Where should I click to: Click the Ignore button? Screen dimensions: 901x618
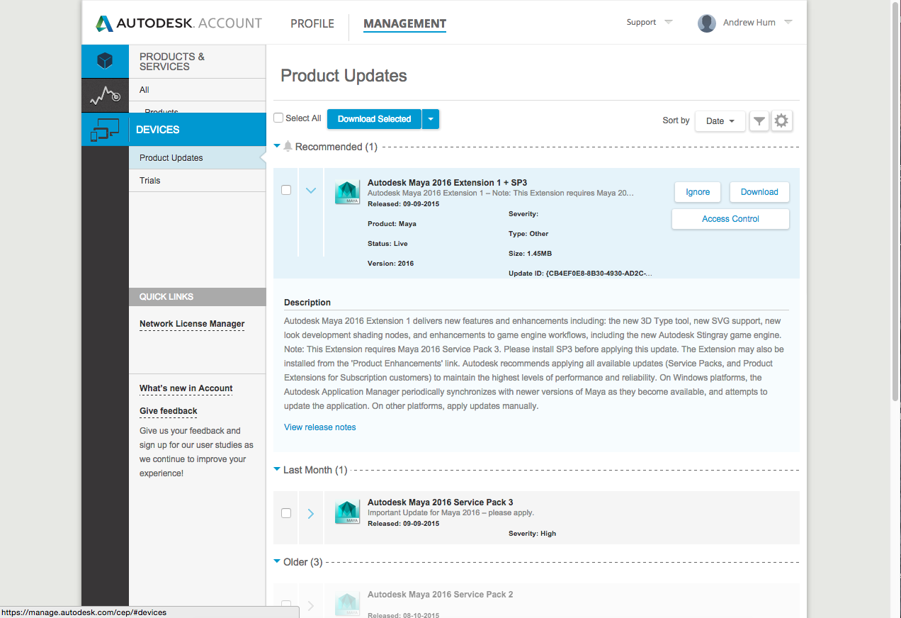698,192
